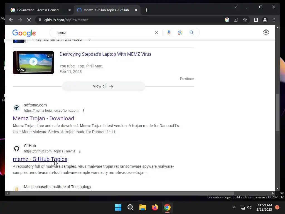
Task: Click the horizontal scrollbar thumb
Action: tap(122, 193)
